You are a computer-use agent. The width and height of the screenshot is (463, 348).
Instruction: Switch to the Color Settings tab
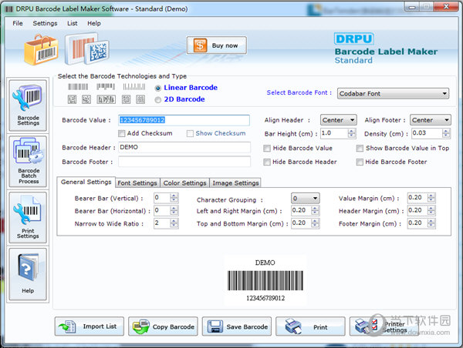click(184, 183)
